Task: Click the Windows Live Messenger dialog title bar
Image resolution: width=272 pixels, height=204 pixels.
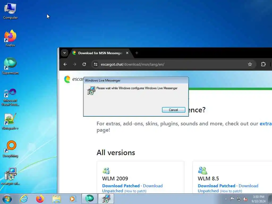Action: tap(136, 80)
